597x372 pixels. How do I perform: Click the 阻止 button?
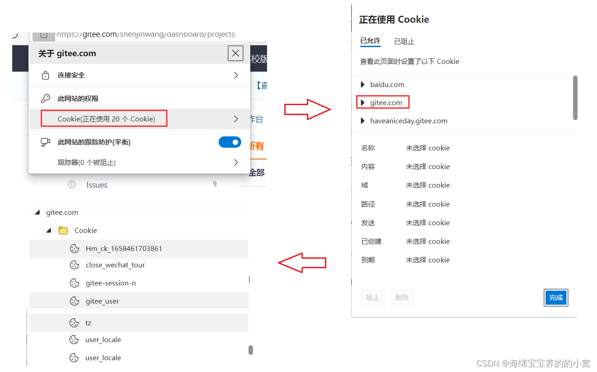(x=373, y=298)
